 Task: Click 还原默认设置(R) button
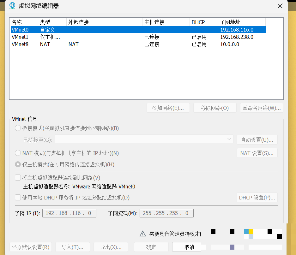[x=31, y=247]
